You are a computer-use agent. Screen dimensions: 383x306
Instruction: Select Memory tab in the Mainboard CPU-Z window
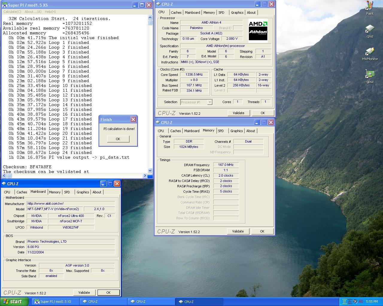(55, 192)
